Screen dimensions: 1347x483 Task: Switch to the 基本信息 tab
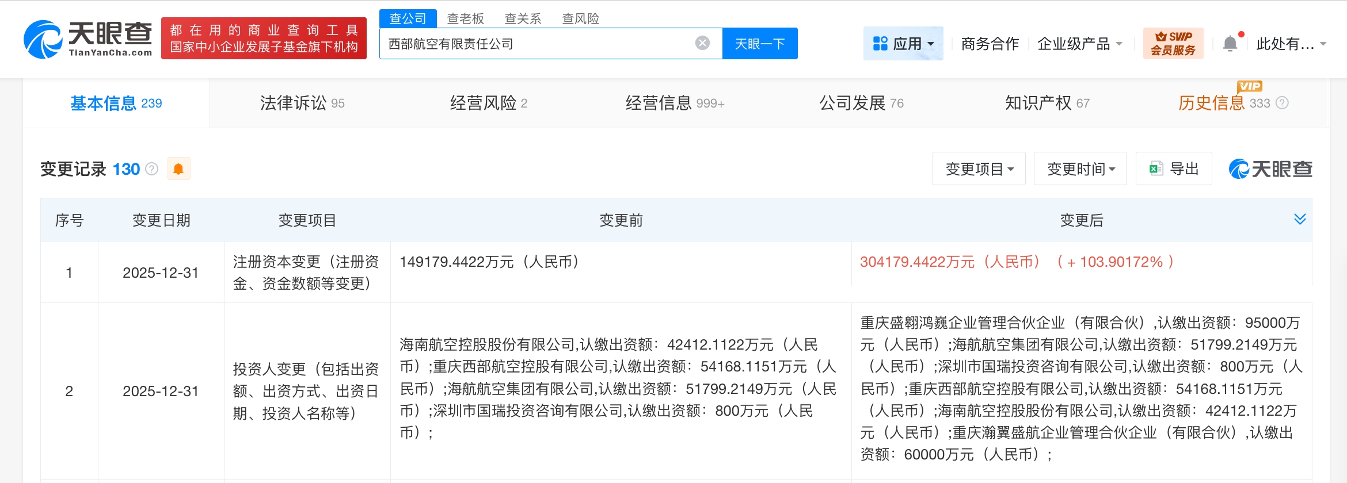[116, 103]
